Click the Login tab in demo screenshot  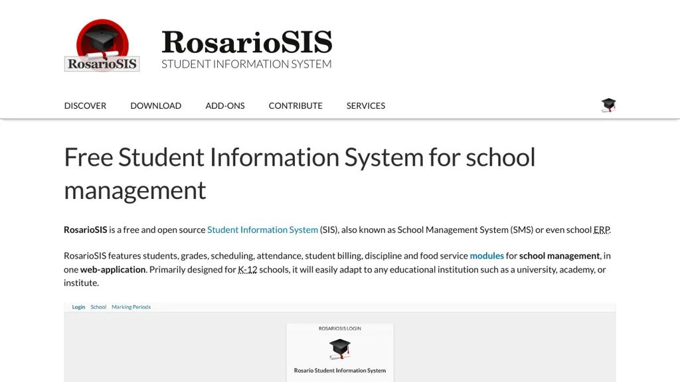click(78, 307)
